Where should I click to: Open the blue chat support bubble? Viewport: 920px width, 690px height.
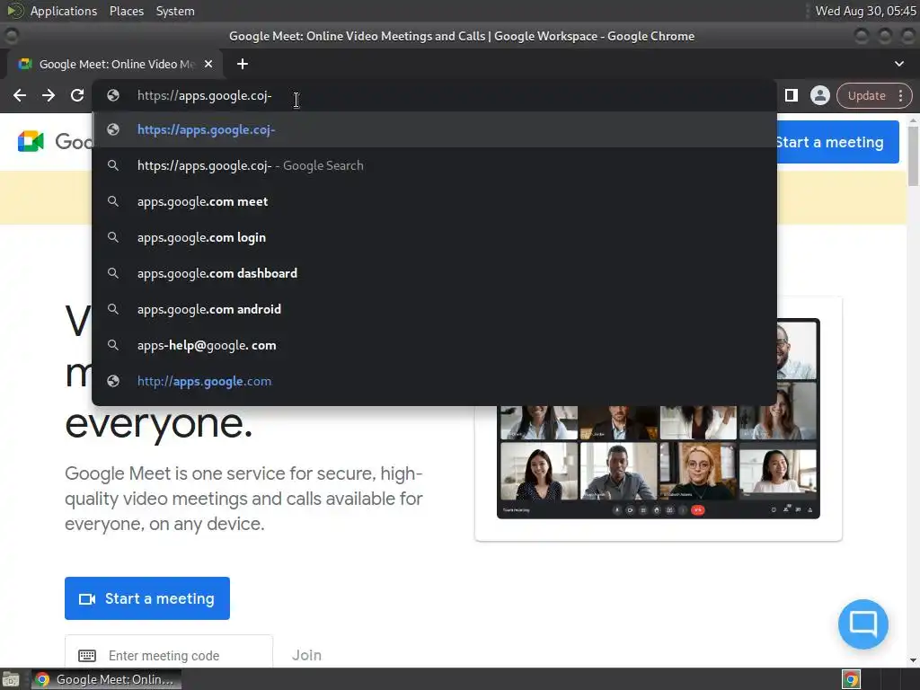point(863,624)
